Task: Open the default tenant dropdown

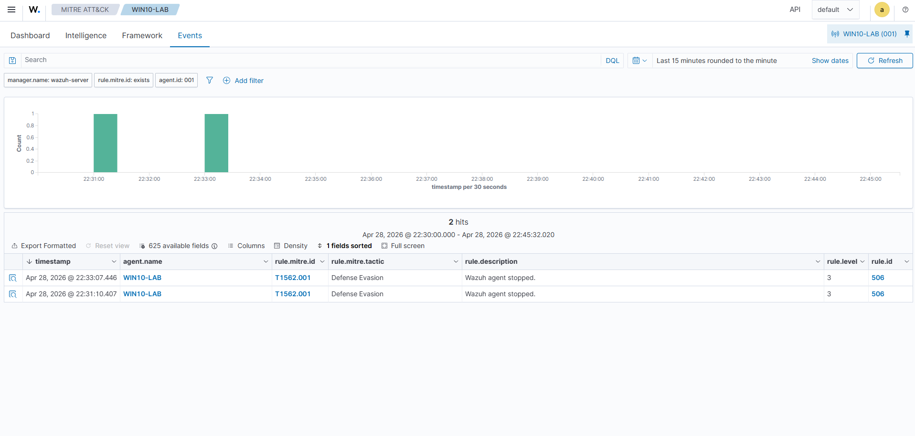Action: point(835,10)
